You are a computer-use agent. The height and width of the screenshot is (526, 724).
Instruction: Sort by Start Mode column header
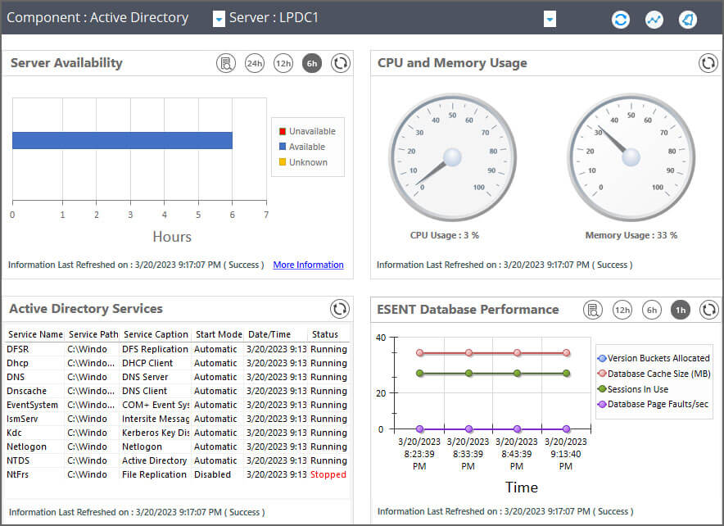tap(219, 334)
